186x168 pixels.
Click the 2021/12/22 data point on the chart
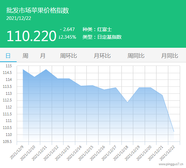pos(174,132)
